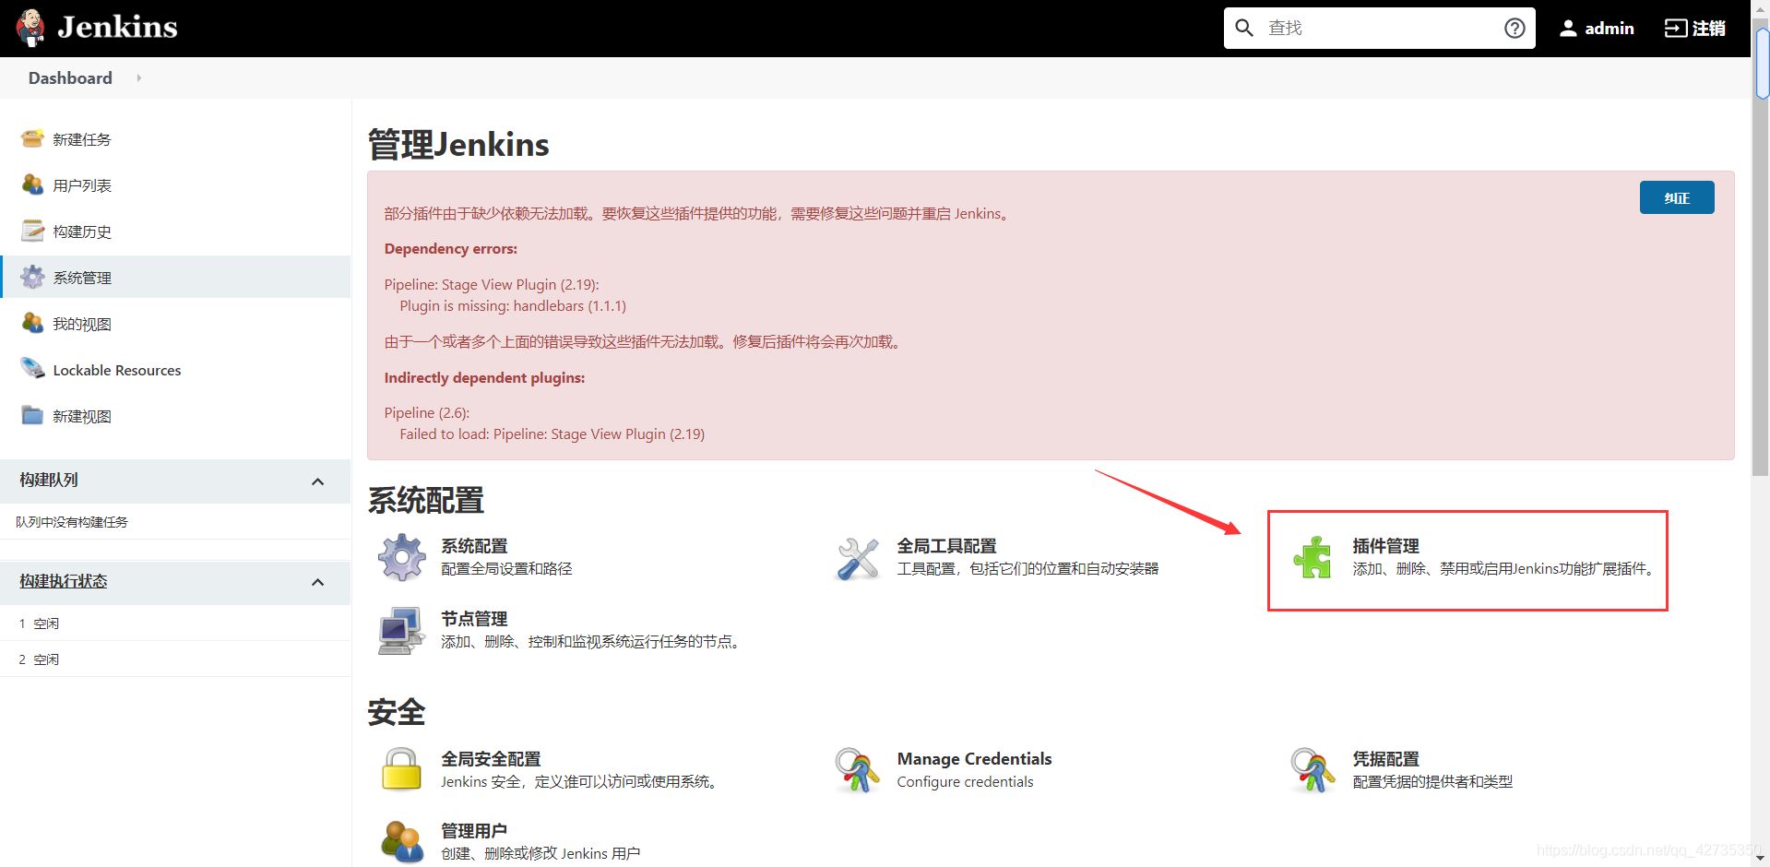Click the 'Indirectly dependent plugins:' heading
The image size is (1770, 867).
pyautogui.click(x=484, y=378)
